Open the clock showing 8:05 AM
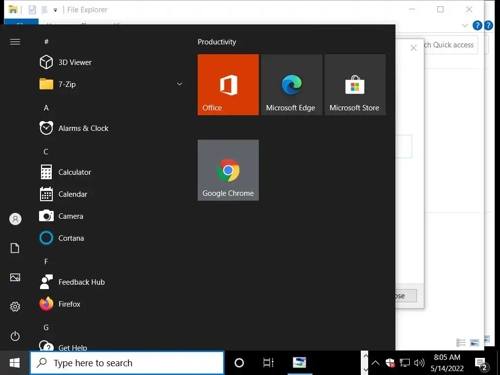The image size is (500, 375). click(447, 363)
